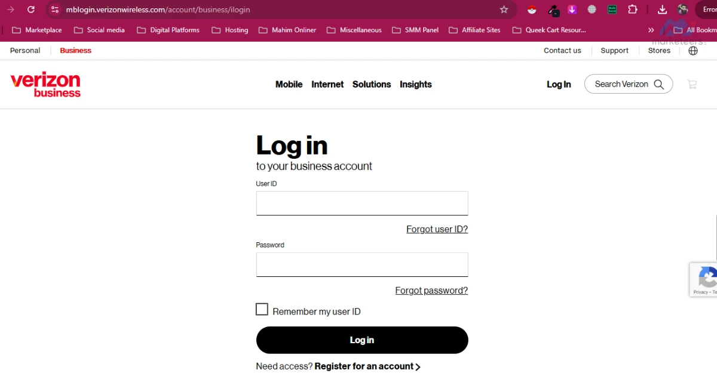Click inside the Password field
Screen dimensions: 717x376
tap(361, 264)
